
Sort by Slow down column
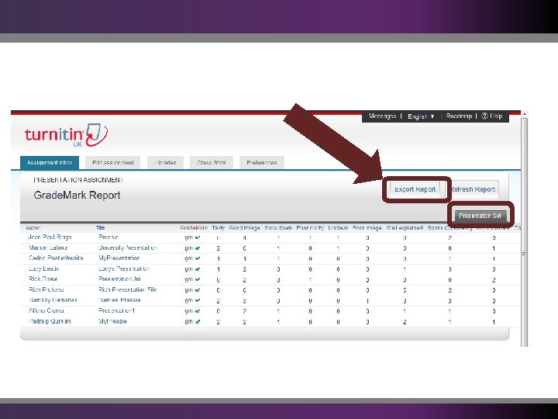click(278, 227)
